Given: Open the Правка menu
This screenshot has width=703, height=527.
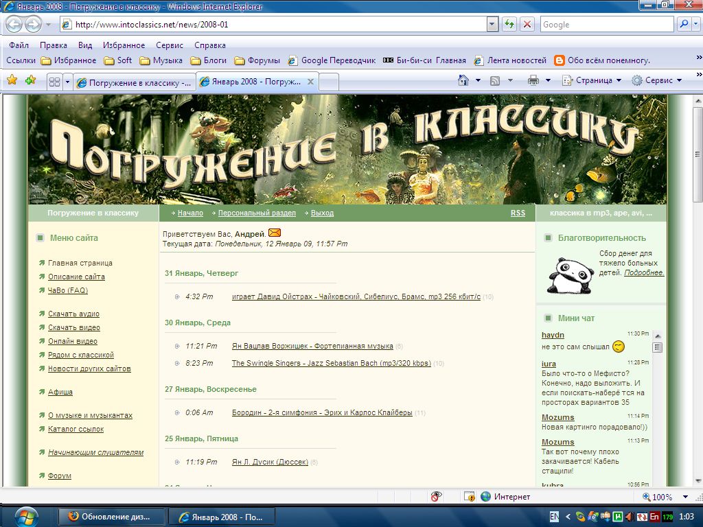Looking at the screenshot, I should tap(54, 45).
